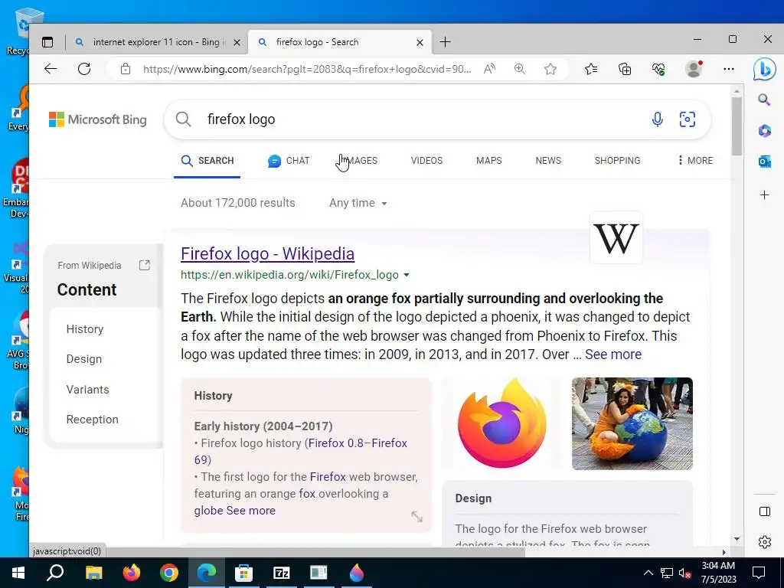
Task: Open the Outlook sidebar icon
Action: tap(764, 162)
